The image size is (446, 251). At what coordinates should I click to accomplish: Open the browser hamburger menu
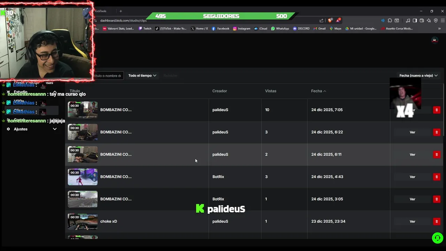click(443, 21)
